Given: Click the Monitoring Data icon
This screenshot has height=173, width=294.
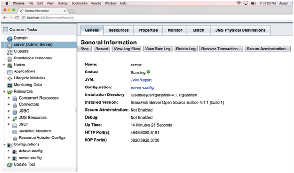Looking at the screenshot, I should (x=10, y=85).
